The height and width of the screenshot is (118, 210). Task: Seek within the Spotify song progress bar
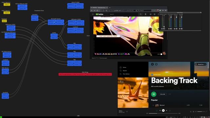tap(163, 113)
